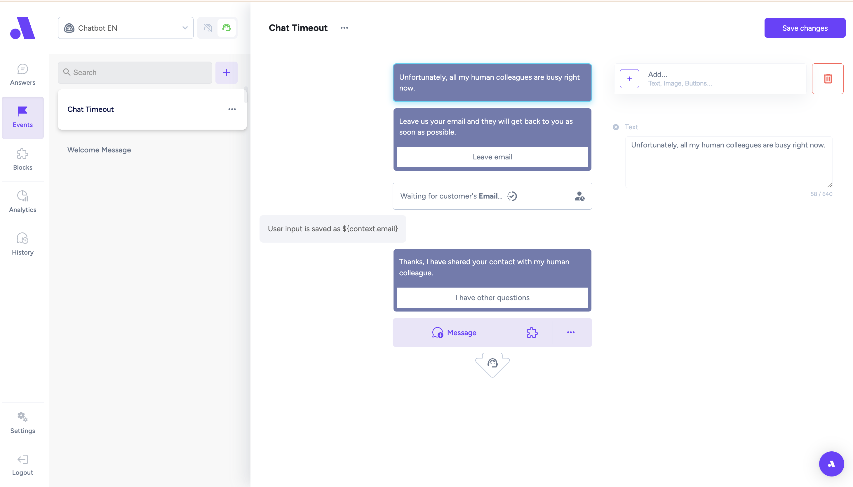Click the human handover arrow icon below flow

click(492, 364)
